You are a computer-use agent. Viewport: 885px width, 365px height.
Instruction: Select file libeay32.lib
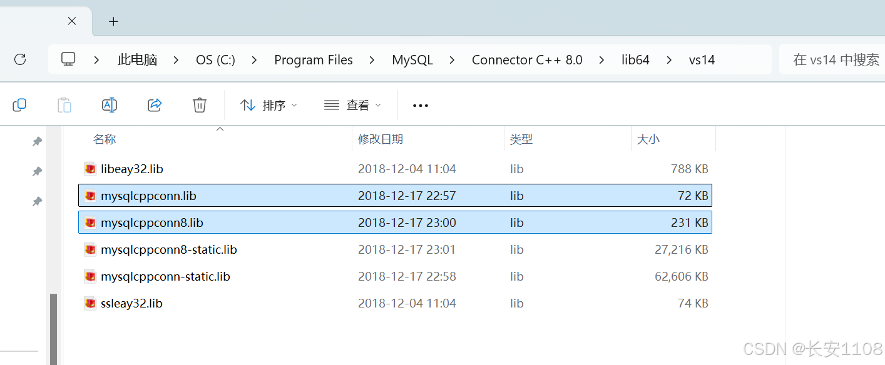(395, 169)
